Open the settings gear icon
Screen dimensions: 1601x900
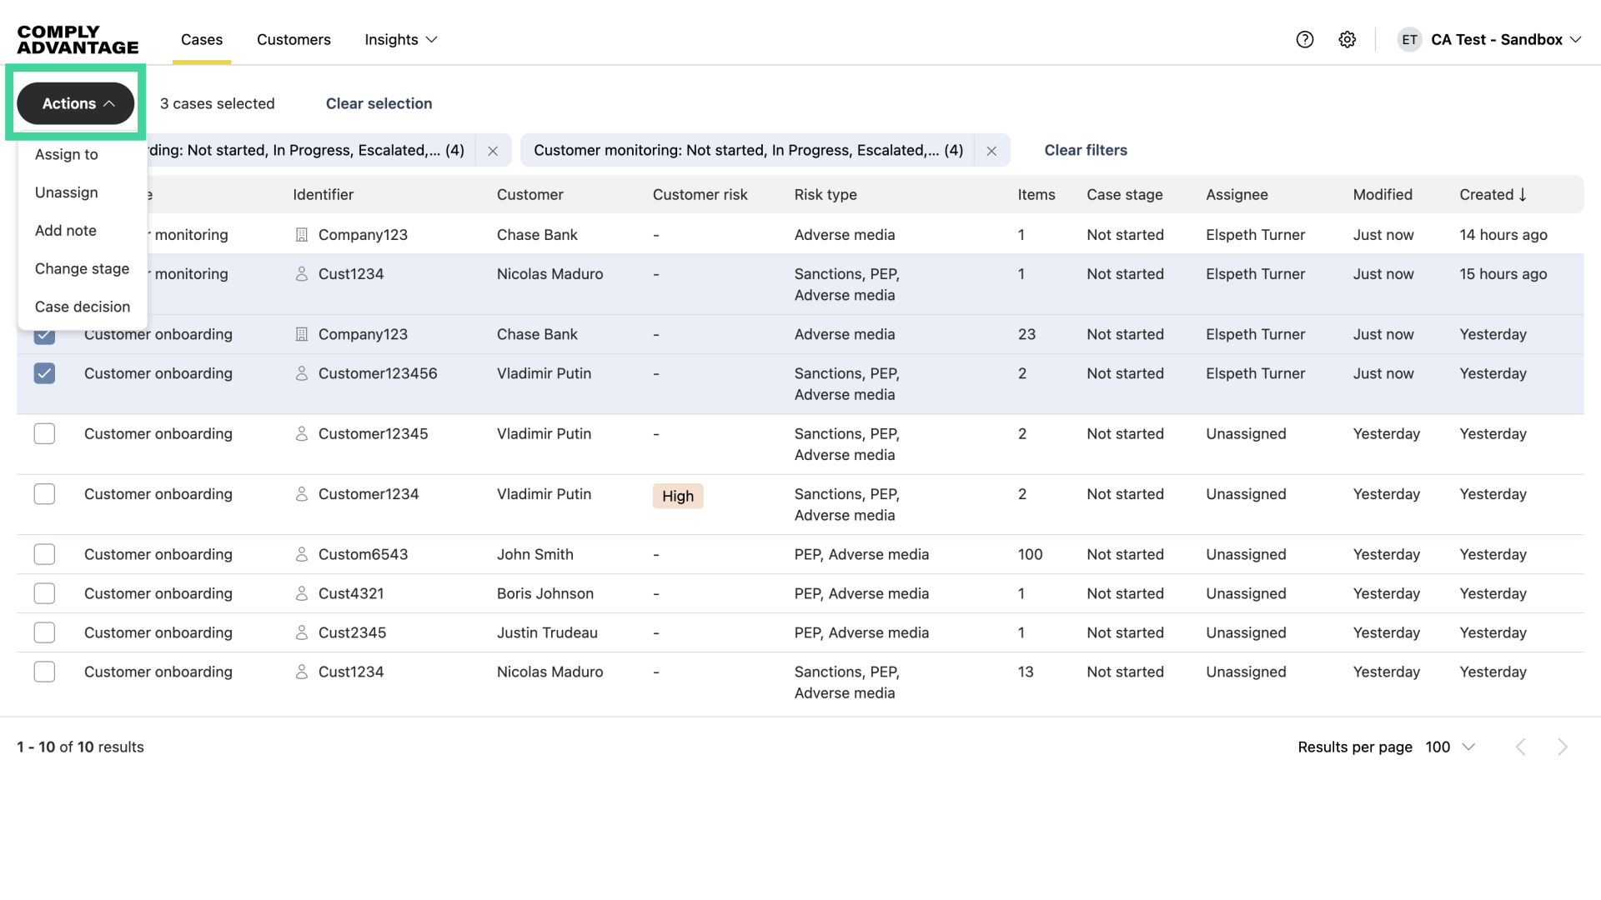[x=1348, y=39]
